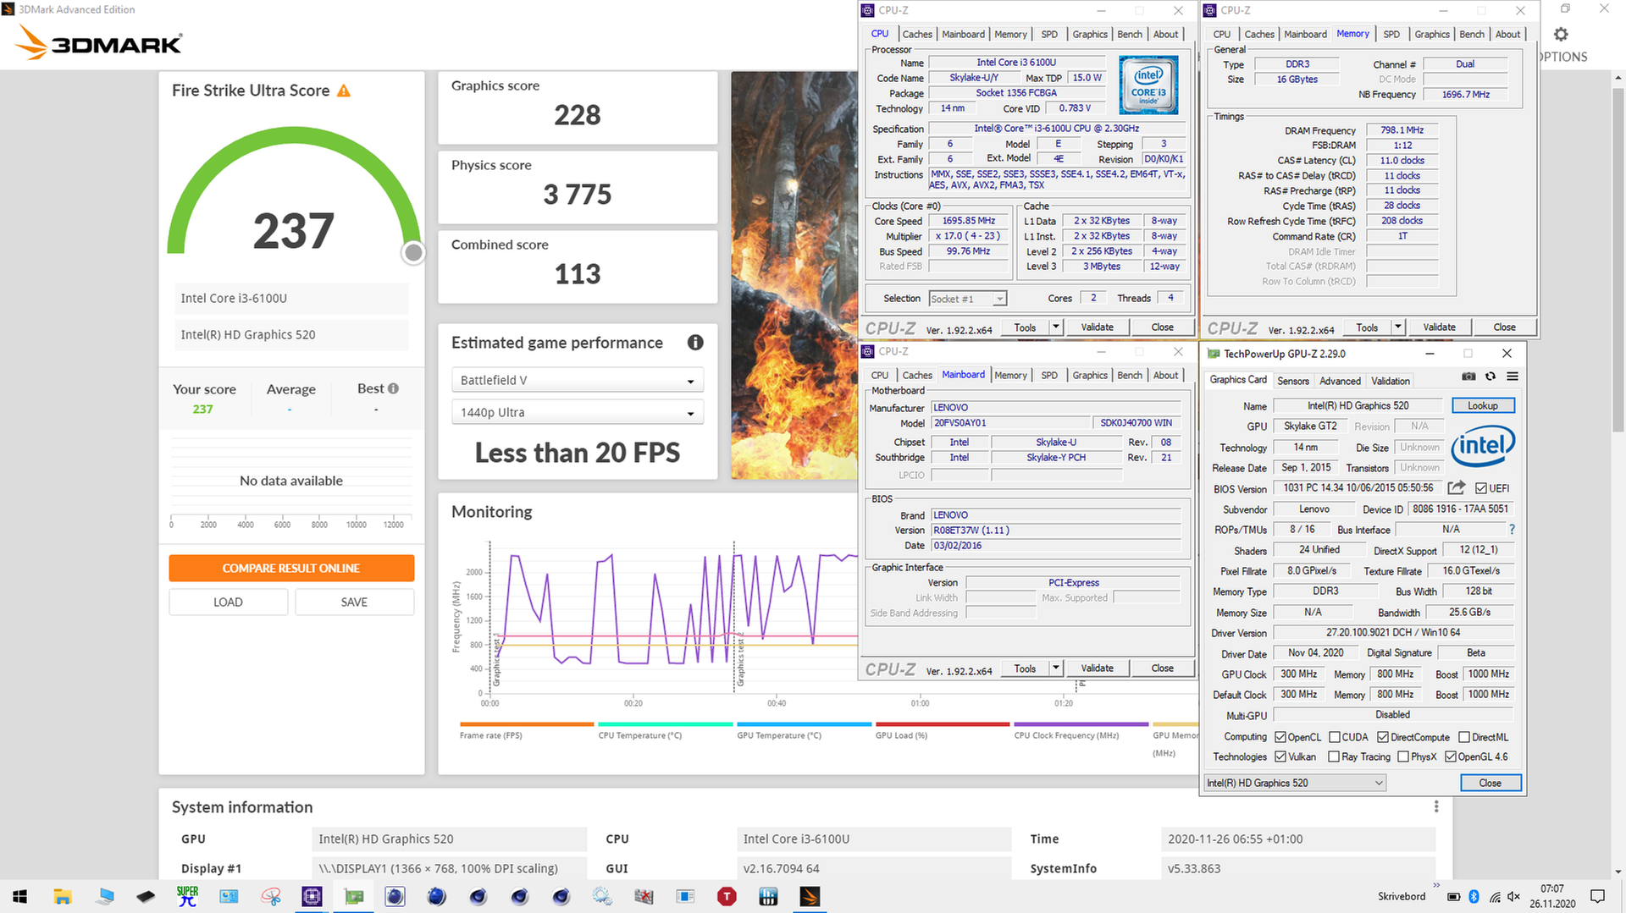Click COMPARE RESULT ONLINE button

[291, 569]
